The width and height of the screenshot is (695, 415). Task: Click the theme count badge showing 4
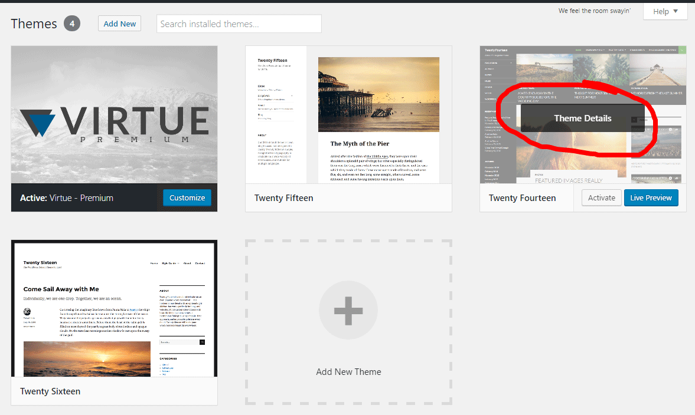point(71,24)
